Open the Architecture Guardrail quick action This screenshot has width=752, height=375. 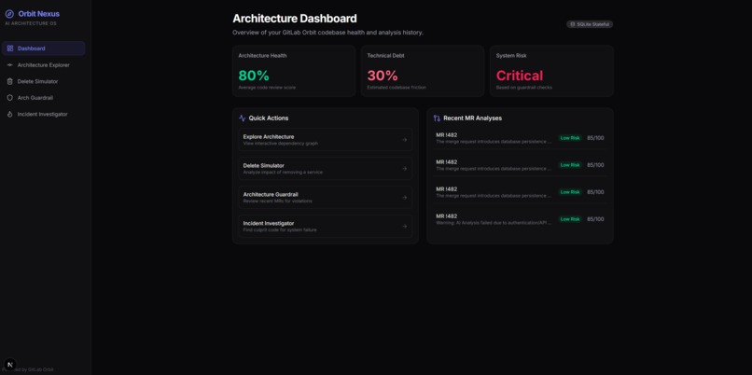[326, 198]
